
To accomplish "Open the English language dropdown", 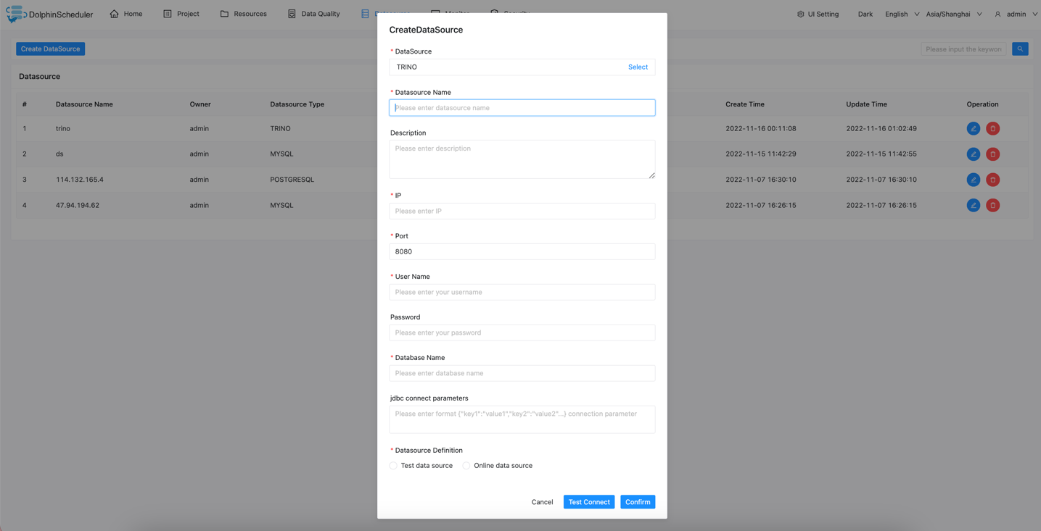I will point(902,14).
